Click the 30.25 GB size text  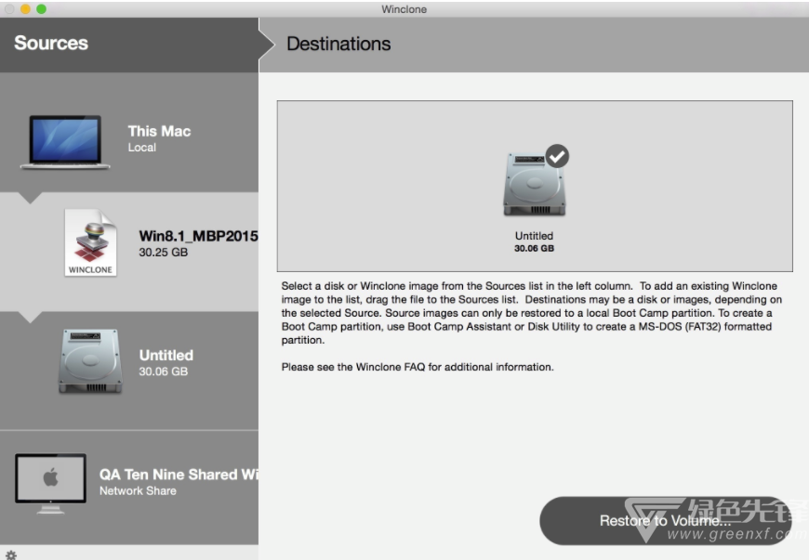(163, 252)
